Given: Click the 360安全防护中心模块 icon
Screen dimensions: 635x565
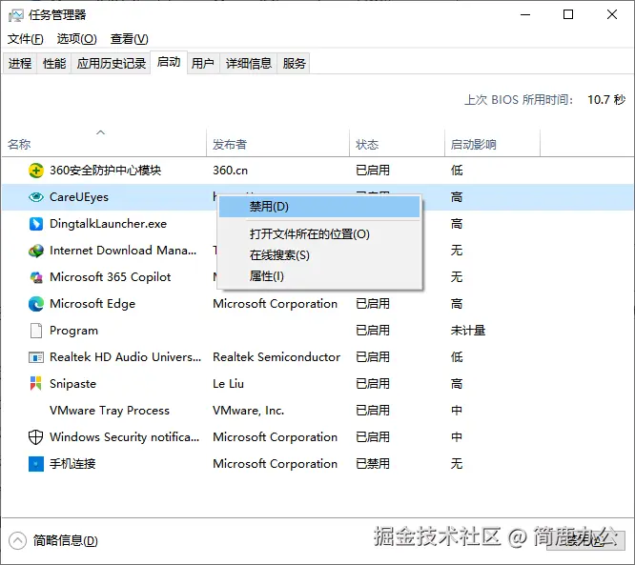Looking at the screenshot, I should click(x=36, y=171).
